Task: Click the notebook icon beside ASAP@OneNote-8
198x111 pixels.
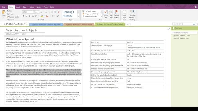Action: click(x=3, y=24)
